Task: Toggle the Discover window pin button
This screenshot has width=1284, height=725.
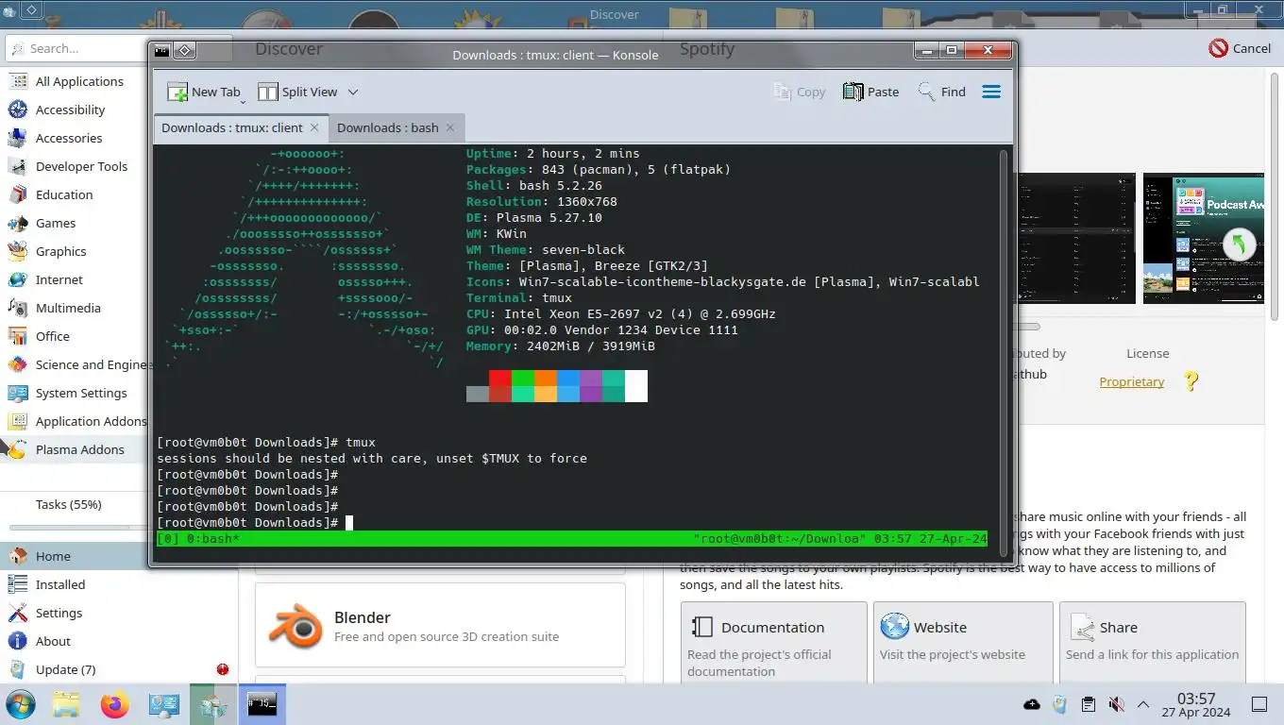Action: tap(31, 10)
